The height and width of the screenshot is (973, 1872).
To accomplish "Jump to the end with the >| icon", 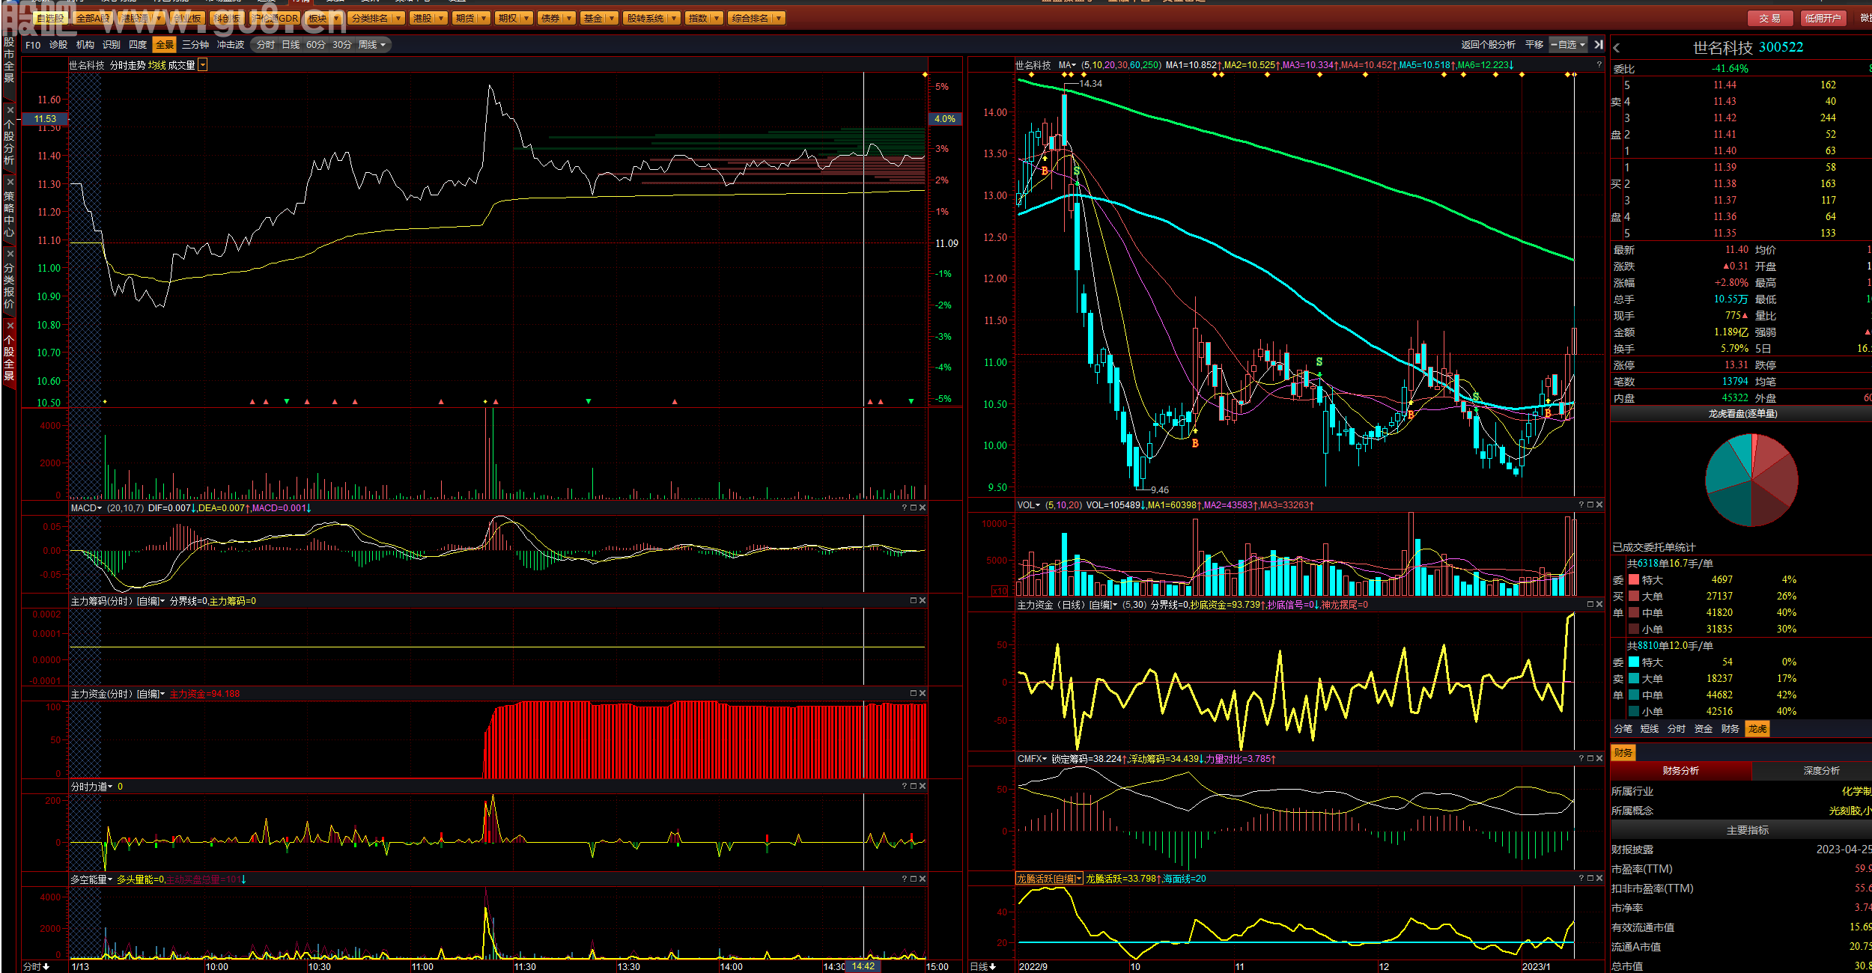I will click(x=1599, y=45).
